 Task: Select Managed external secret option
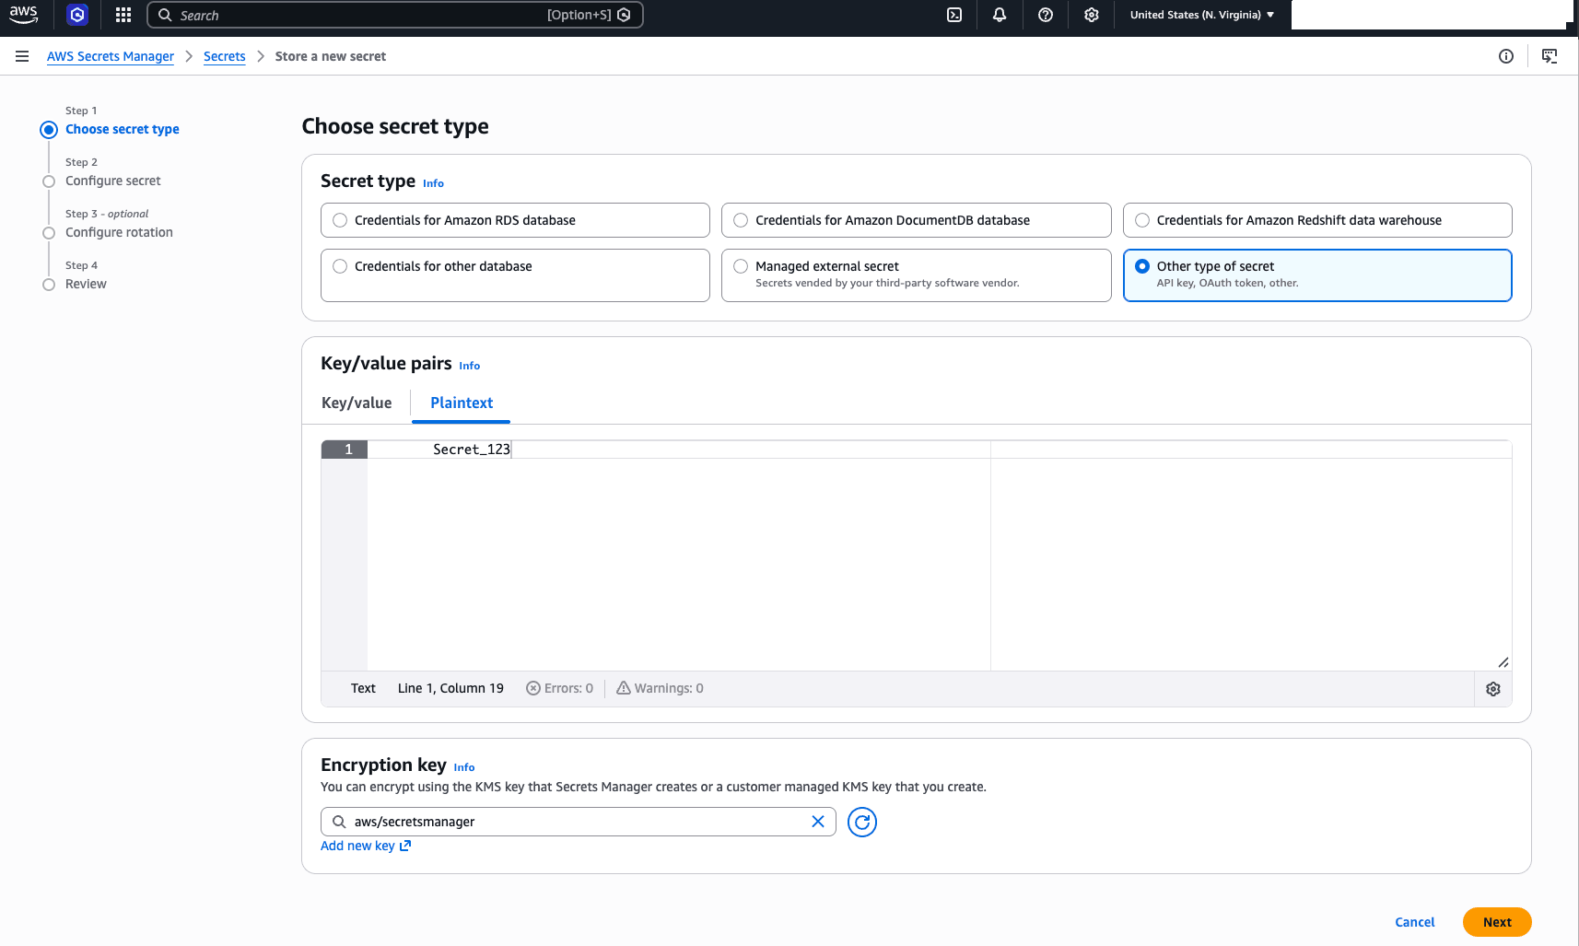tap(916, 275)
